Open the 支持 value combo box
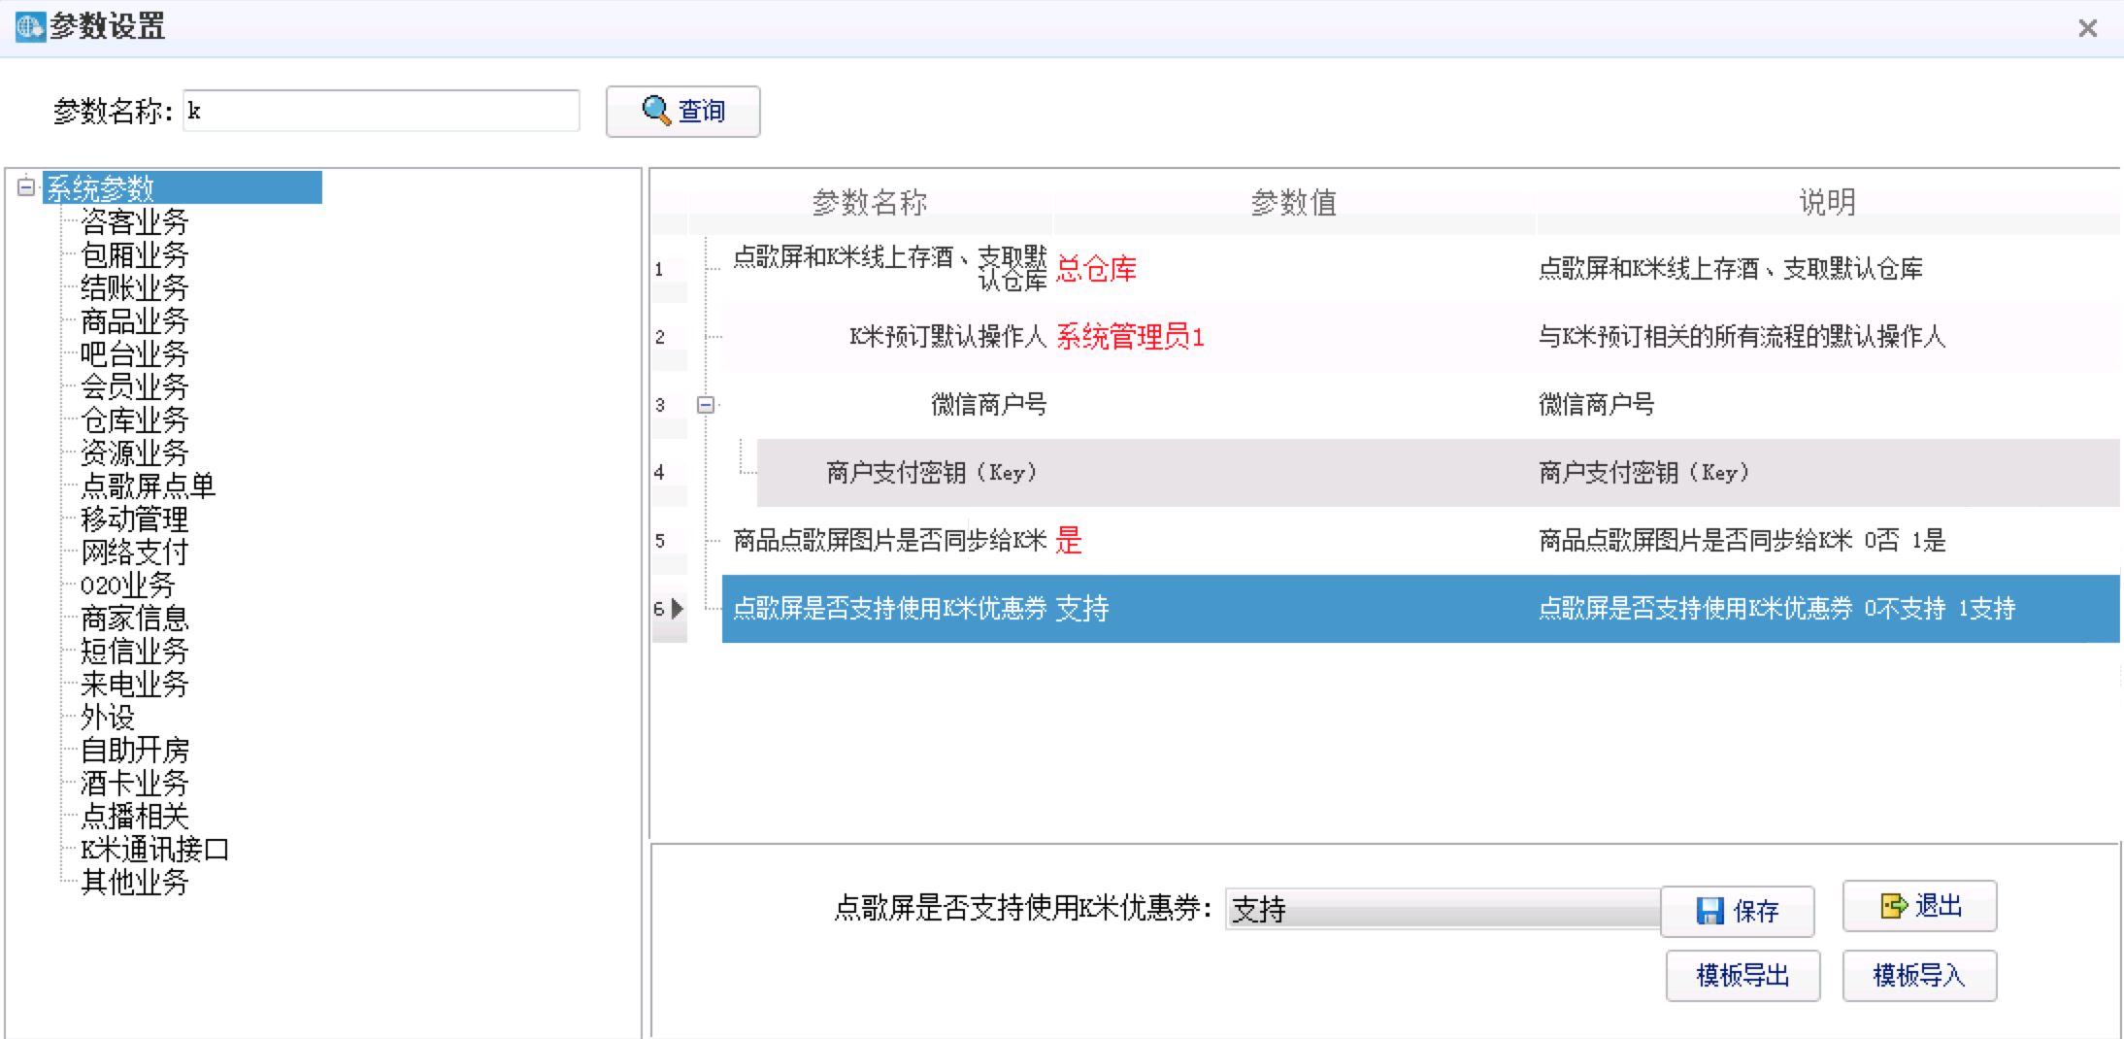Screen dimensions: 2124x1039 [1443, 909]
